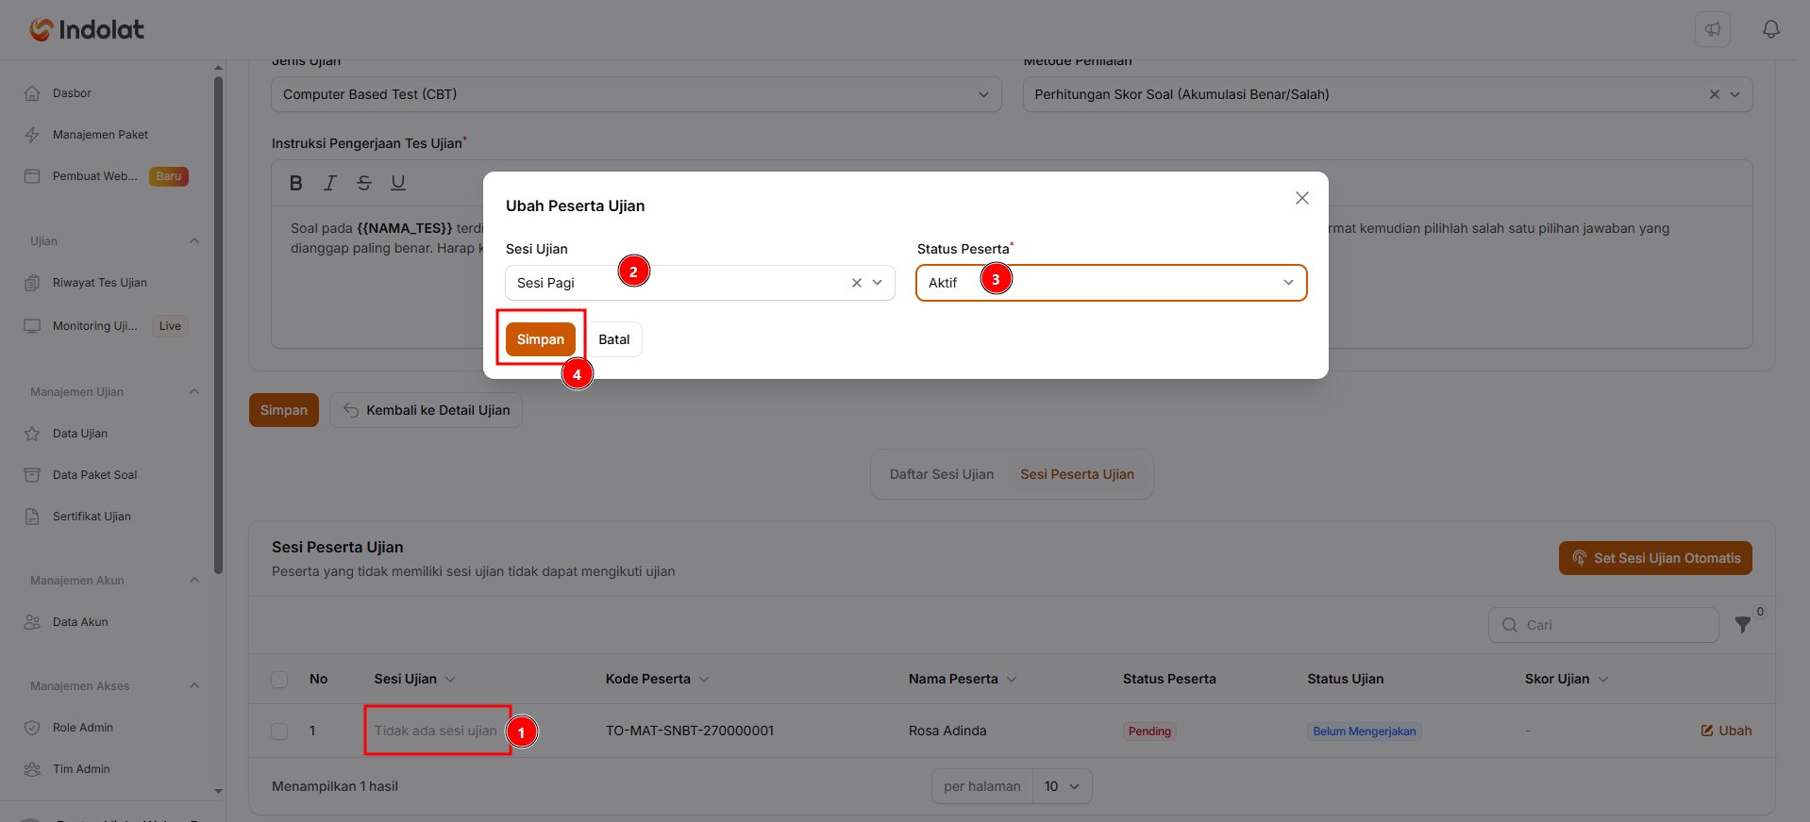Image resolution: width=1810 pixels, height=822 pixels.
Task: Toggle underline formatting in editor
Action: click(x=398, y=183)
